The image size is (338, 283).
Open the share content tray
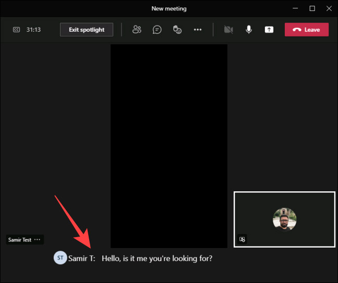[x=269, y=30]
